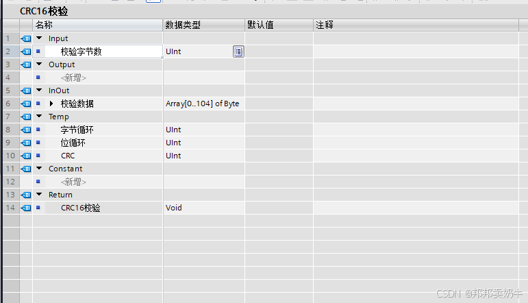Click the tag icon of CRC16校验 row

[26, 208]
